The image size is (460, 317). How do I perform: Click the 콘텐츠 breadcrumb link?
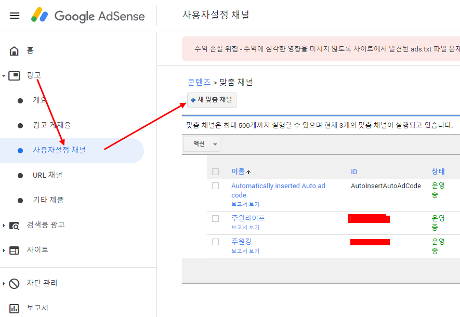coord(199,82)
